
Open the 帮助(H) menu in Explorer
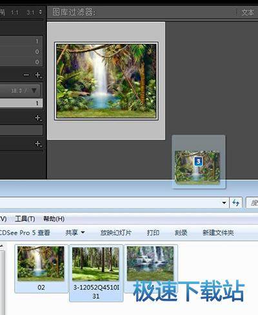pyautogui.click(x=54, y=219)
